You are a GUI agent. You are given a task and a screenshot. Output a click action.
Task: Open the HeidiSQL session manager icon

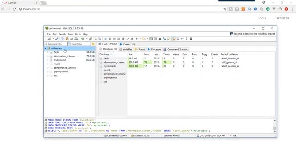(x=49, y=39)
